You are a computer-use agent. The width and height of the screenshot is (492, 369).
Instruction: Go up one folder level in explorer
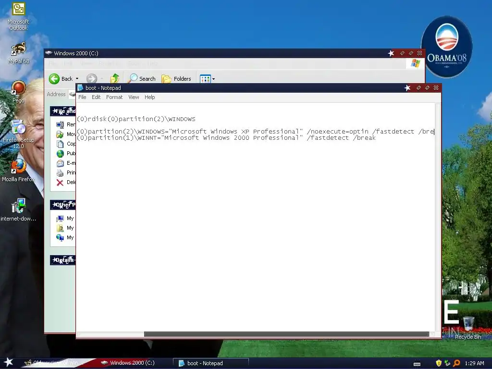115,78
